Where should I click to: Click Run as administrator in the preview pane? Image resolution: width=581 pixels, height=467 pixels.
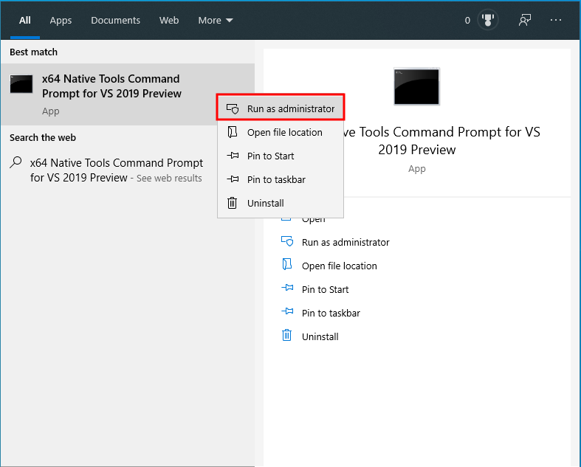[345, 242]
